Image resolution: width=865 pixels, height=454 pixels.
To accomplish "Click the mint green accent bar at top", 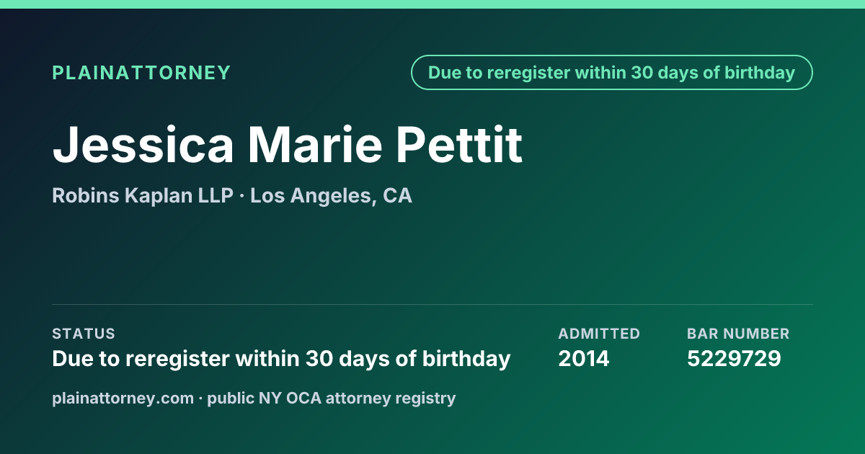I will (432, 4).
